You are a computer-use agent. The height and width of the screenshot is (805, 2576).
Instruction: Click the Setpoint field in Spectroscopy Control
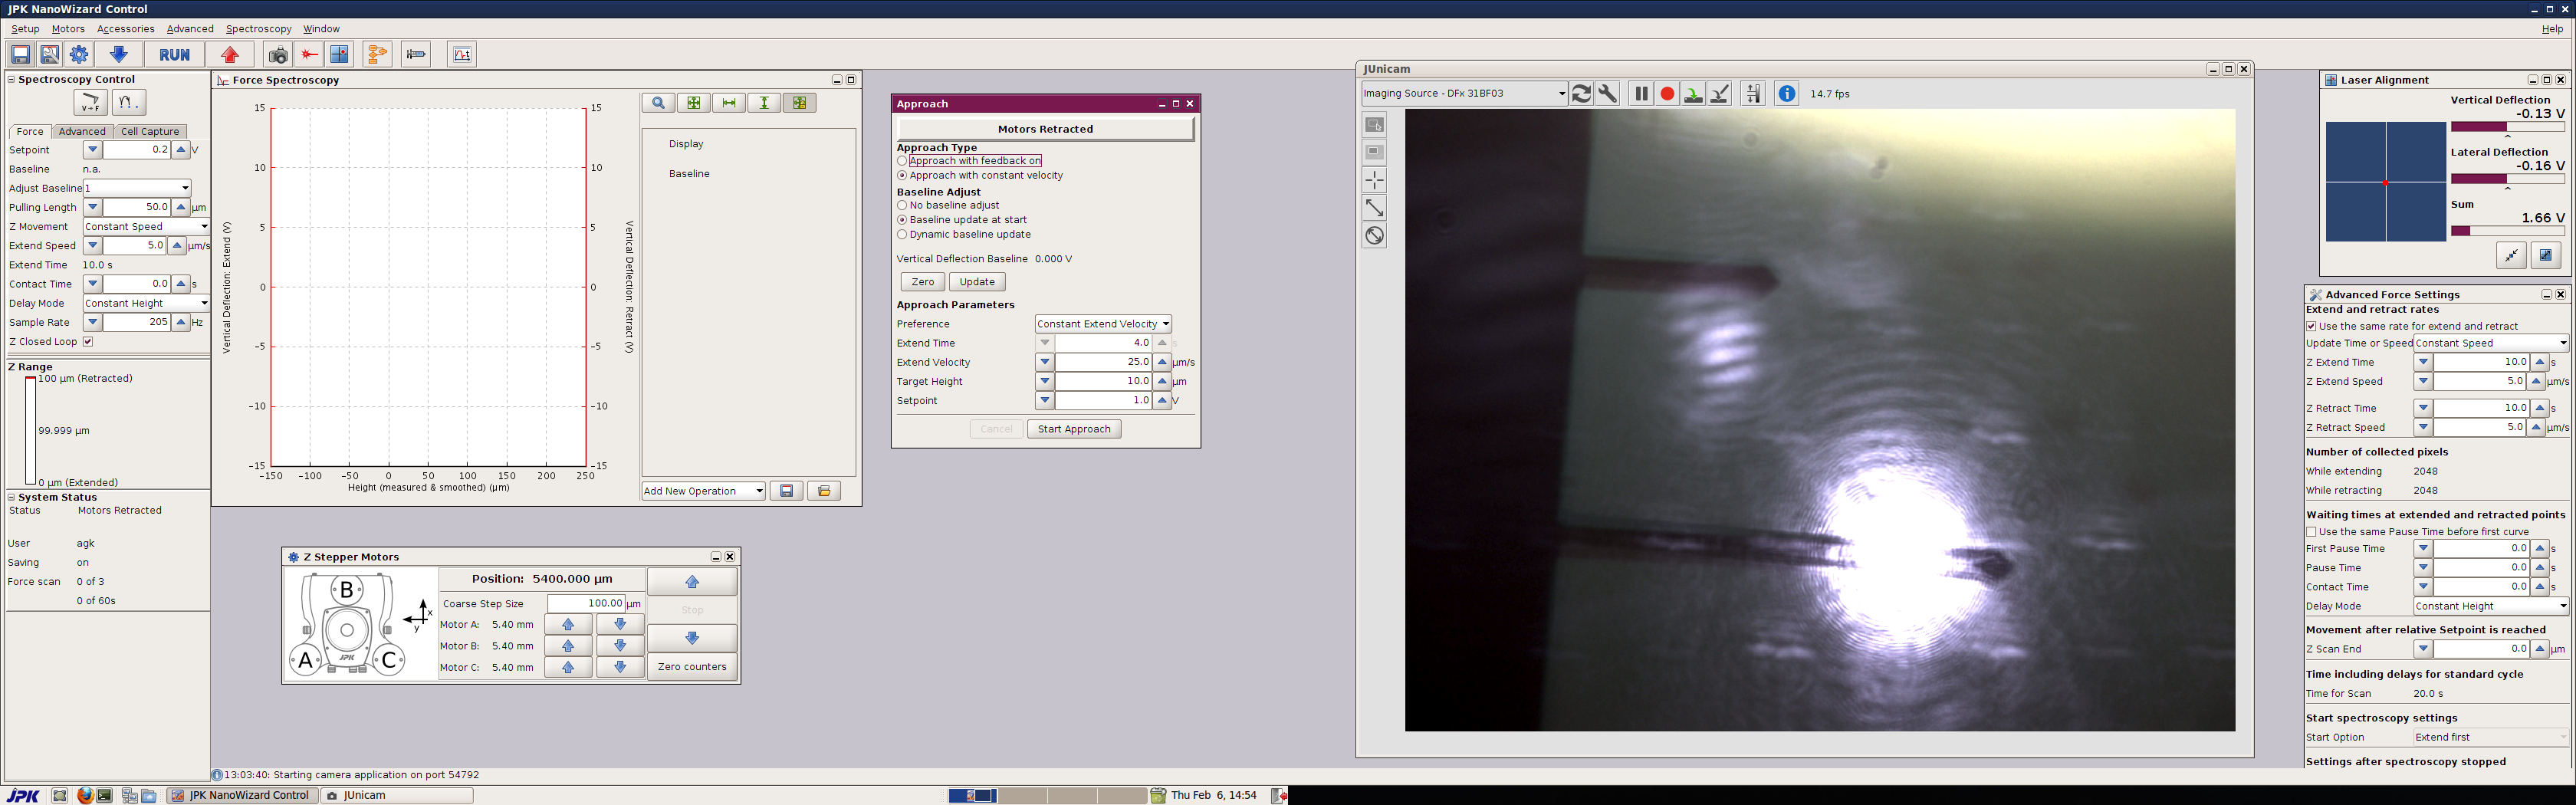136,150
